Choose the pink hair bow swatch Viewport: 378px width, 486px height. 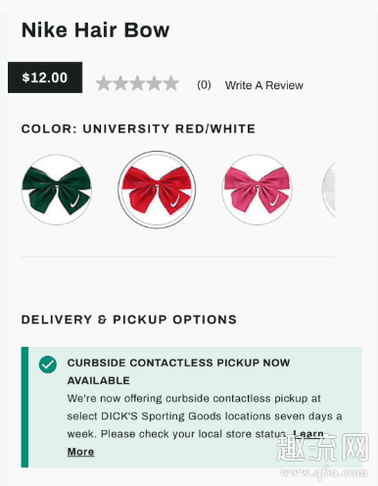coord(258,190)
